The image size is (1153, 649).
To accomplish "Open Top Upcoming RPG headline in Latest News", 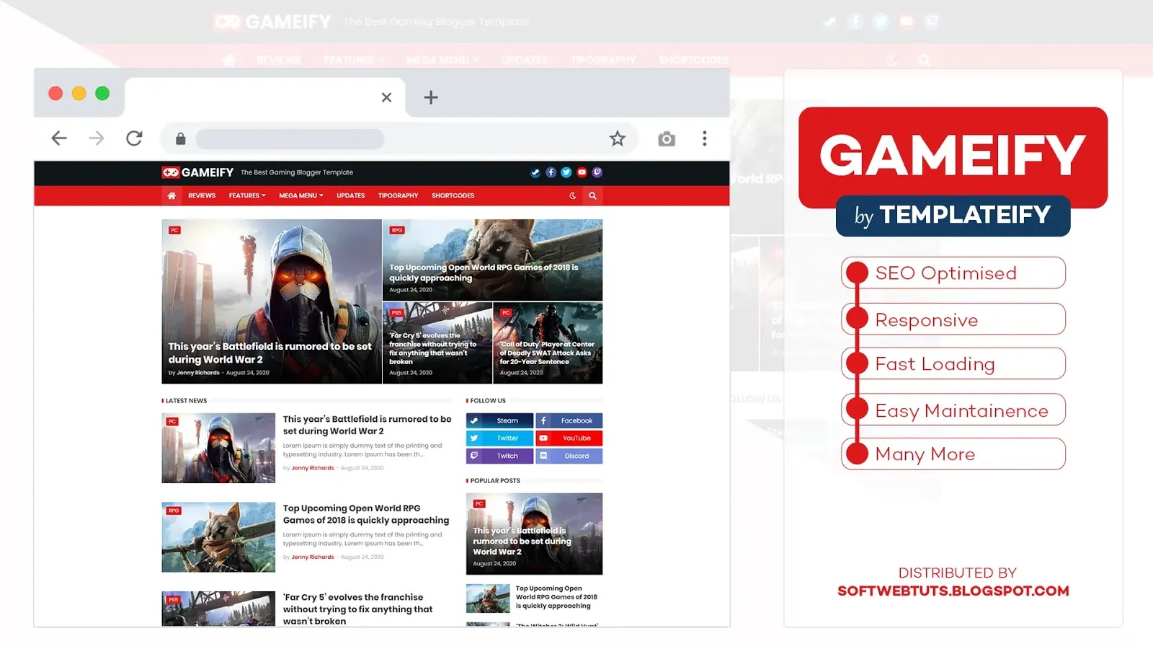I will pos(366,514).
